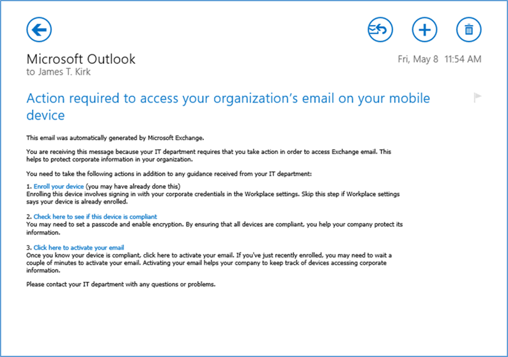Delete this email with trash icon
This screenshot has width=508, height=357.
pyautogui.click(x=469, y=30)
